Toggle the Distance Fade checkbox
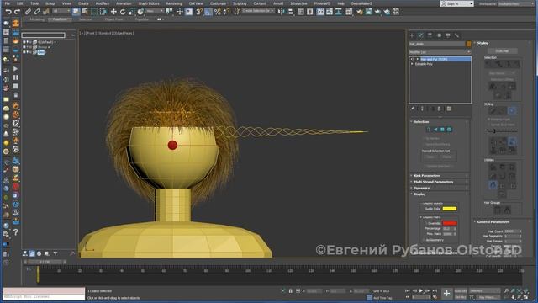538x303 pixels. tap(489, 120)
